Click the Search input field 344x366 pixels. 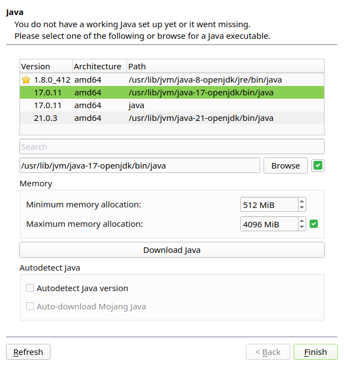tap(171, 147)
